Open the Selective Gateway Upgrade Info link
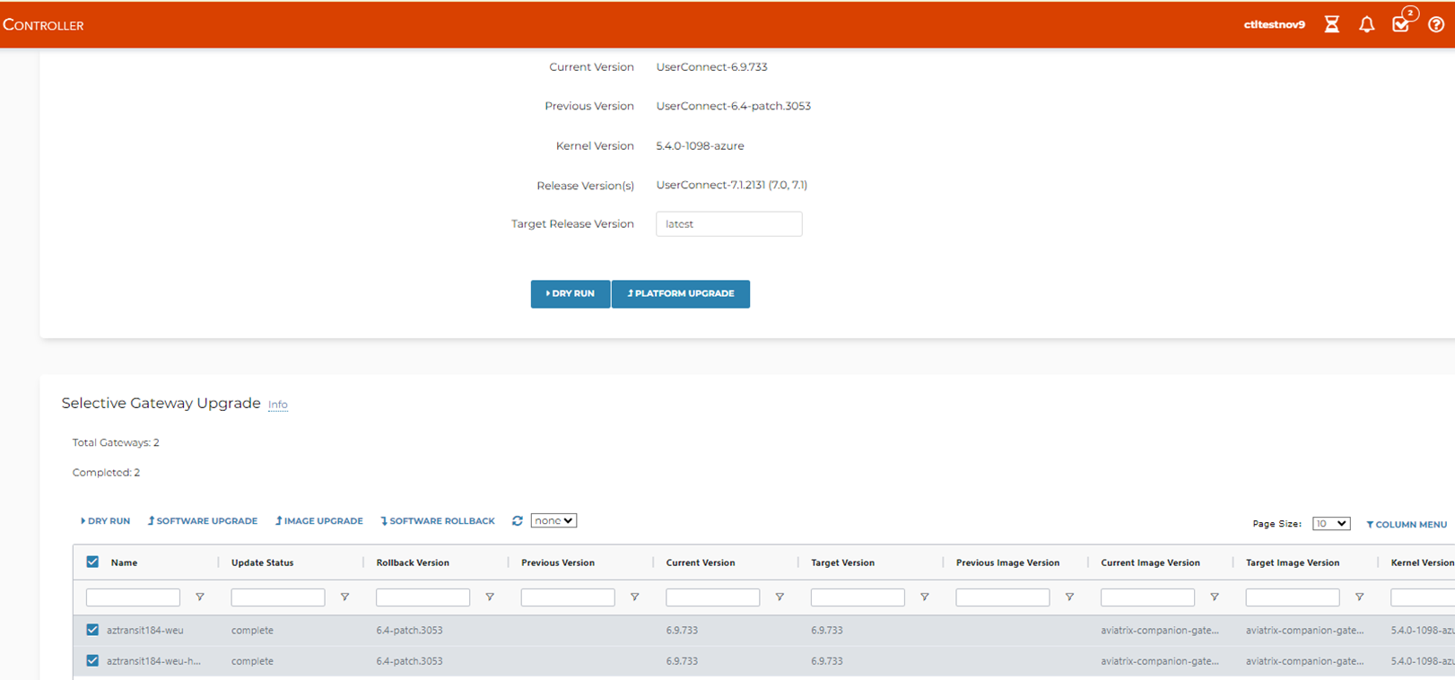Image resolution: width=1455 pixels, height=680 pixels. [x=278, y=405]
